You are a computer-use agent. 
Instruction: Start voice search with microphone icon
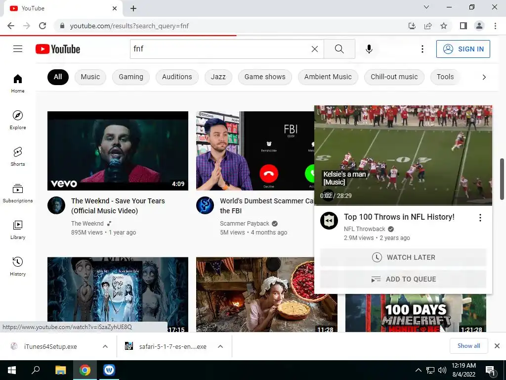click(x=369, y=49)
